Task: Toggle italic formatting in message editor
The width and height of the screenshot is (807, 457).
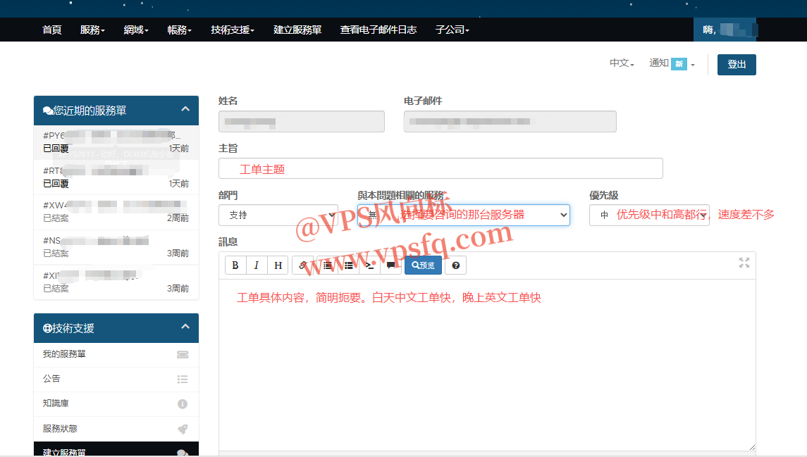Action: pyautogui.click(x=257, y=265)
